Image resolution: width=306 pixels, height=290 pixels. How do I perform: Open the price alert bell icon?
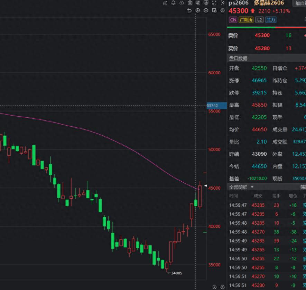173,3
